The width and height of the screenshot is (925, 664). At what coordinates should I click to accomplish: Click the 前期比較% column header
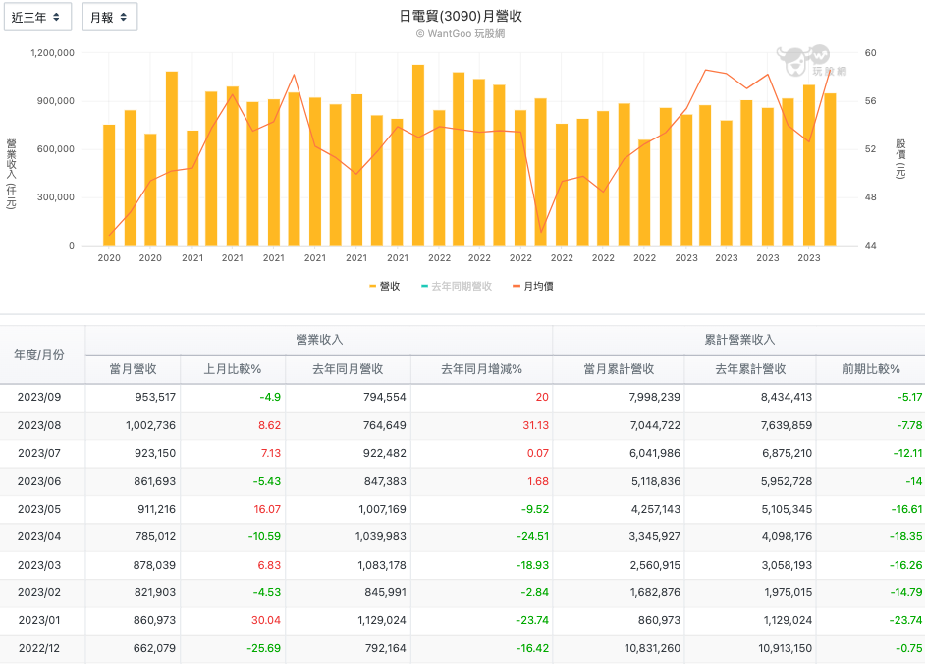tap(870, 369)
